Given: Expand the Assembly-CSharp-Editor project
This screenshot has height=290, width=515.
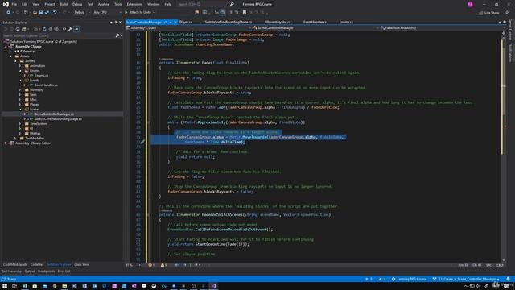Looking at the screenshot, I should pyautogui.click(x=6, y=143).
